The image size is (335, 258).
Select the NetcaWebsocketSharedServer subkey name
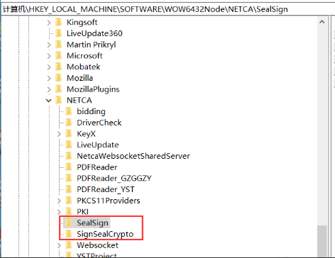point(133,156)
